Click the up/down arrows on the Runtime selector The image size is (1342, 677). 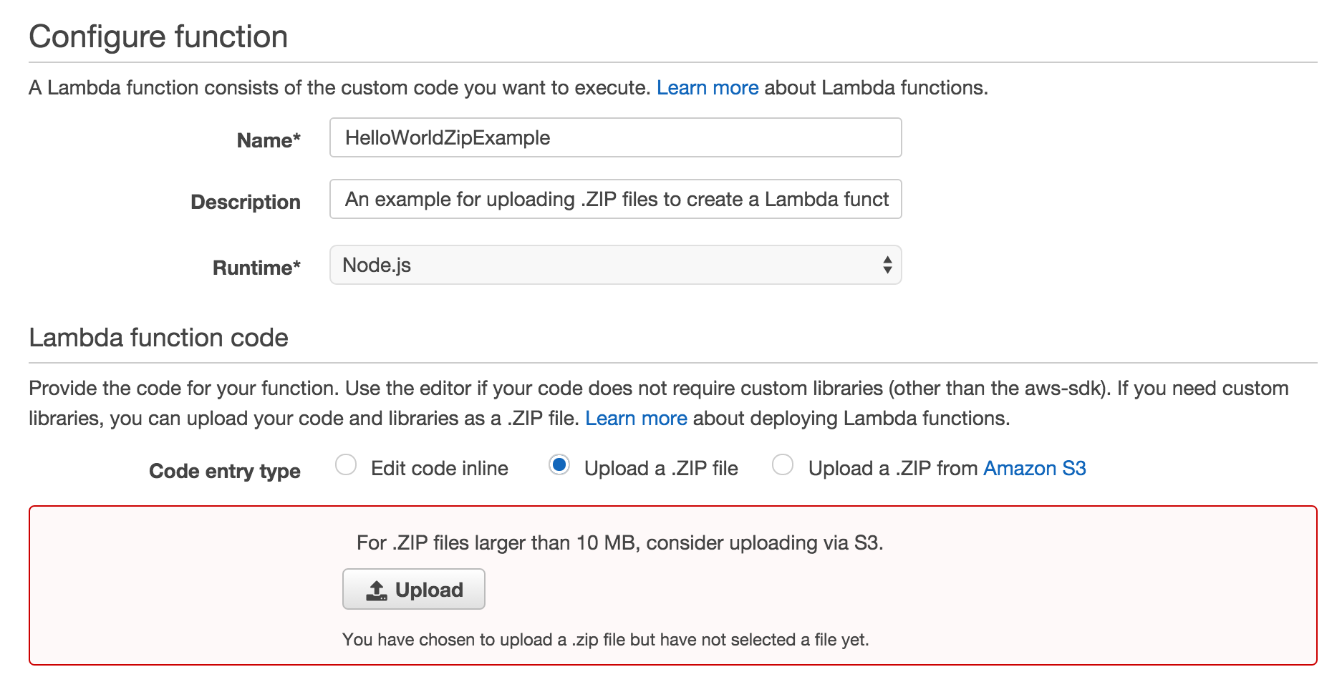click(887, 266)
